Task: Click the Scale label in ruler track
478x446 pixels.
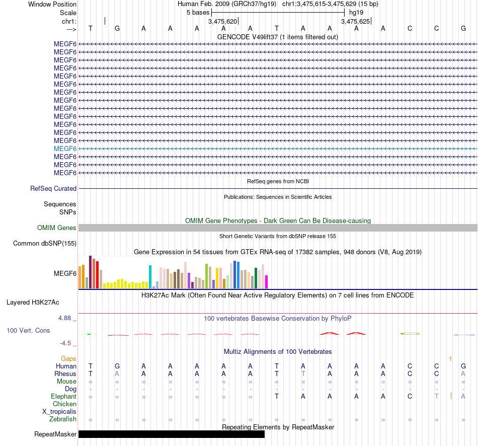Action: pyautogui.click(x=68, y=13)
